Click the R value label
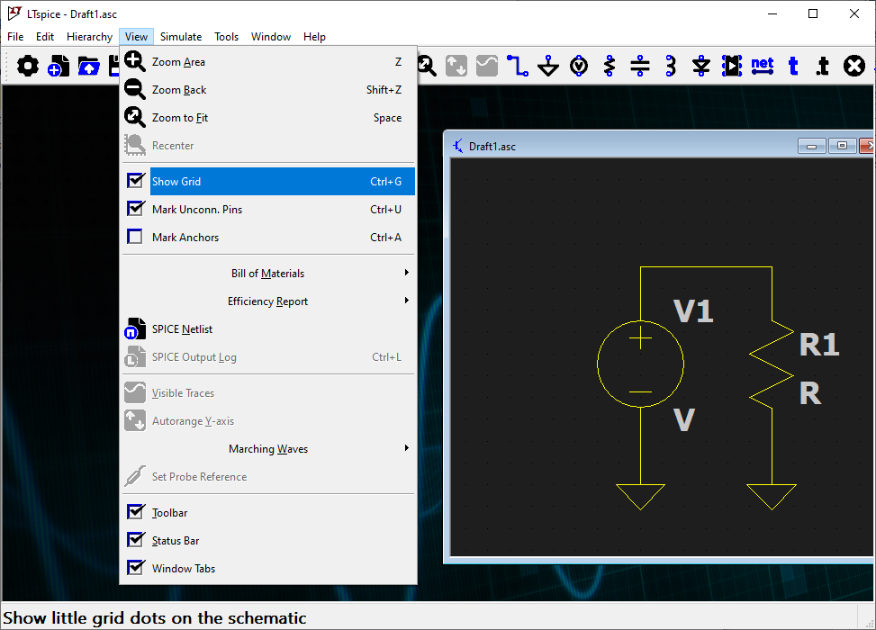 [x=810, y=394]
